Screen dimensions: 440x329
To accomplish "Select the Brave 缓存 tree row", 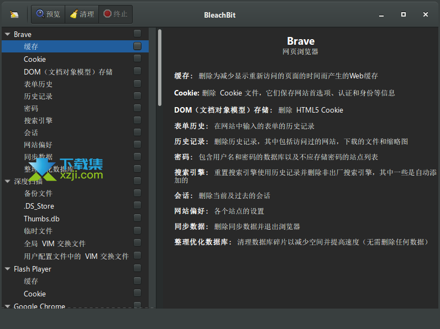I will [75, 46].
